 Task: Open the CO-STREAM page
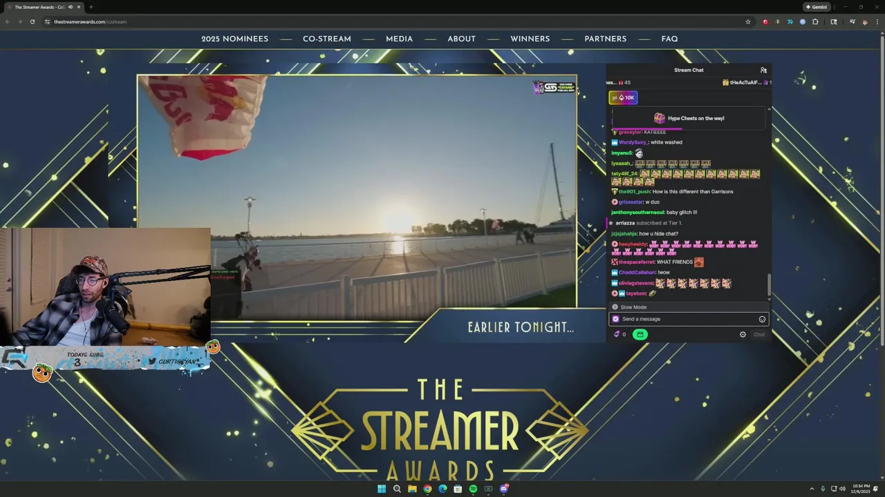coord(327,39)
